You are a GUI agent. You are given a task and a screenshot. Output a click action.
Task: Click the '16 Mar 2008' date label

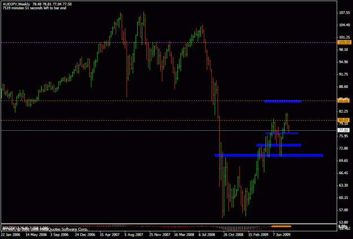click(184, 234)
